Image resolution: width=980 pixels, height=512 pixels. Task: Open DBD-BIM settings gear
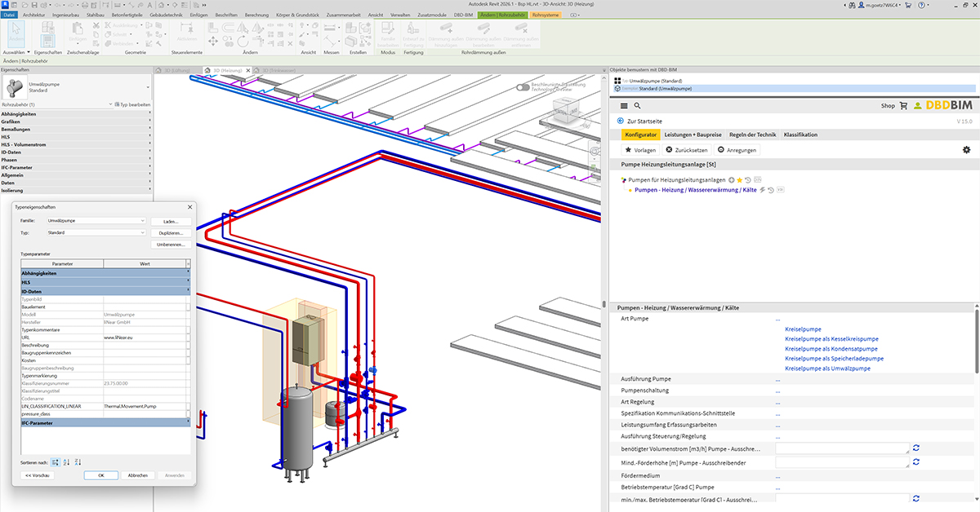966,150
